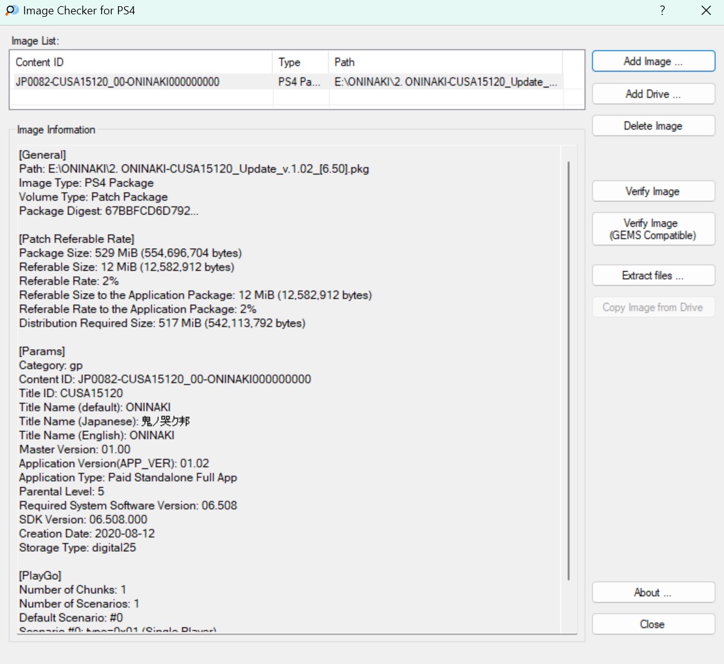Extract files from the package
Screen dimensions: 724x664
(x=653, y=276)
